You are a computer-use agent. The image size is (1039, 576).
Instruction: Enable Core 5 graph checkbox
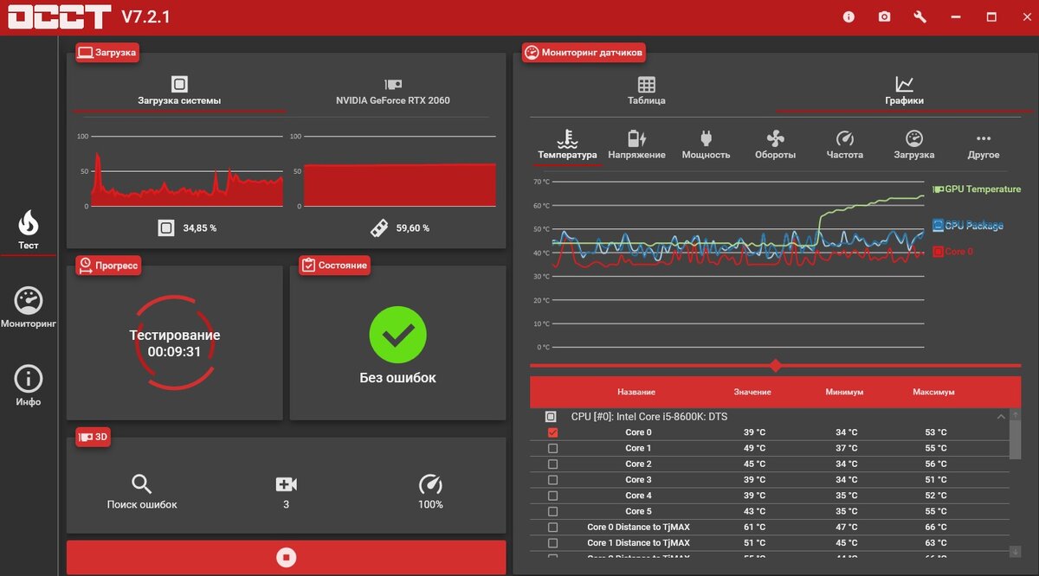(x=553, y=511)
